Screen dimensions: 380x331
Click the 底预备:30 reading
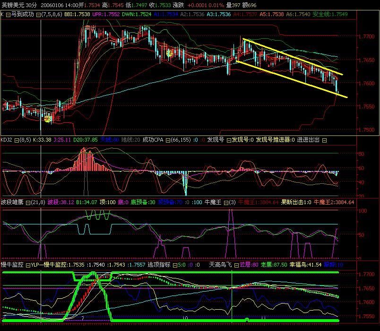pyautogui.click(x=143, y=202)
